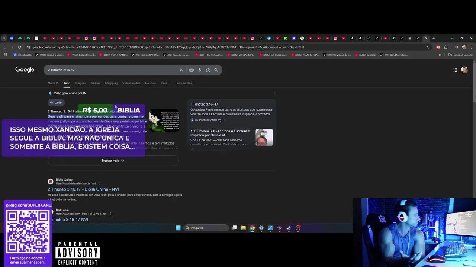The height and width of the screenshot is (267, 476).
Task: Open the Mais search filter dropdown
Action: pos(165,83)
